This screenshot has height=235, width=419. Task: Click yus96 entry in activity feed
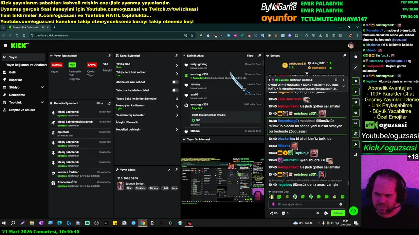point(223,96)
